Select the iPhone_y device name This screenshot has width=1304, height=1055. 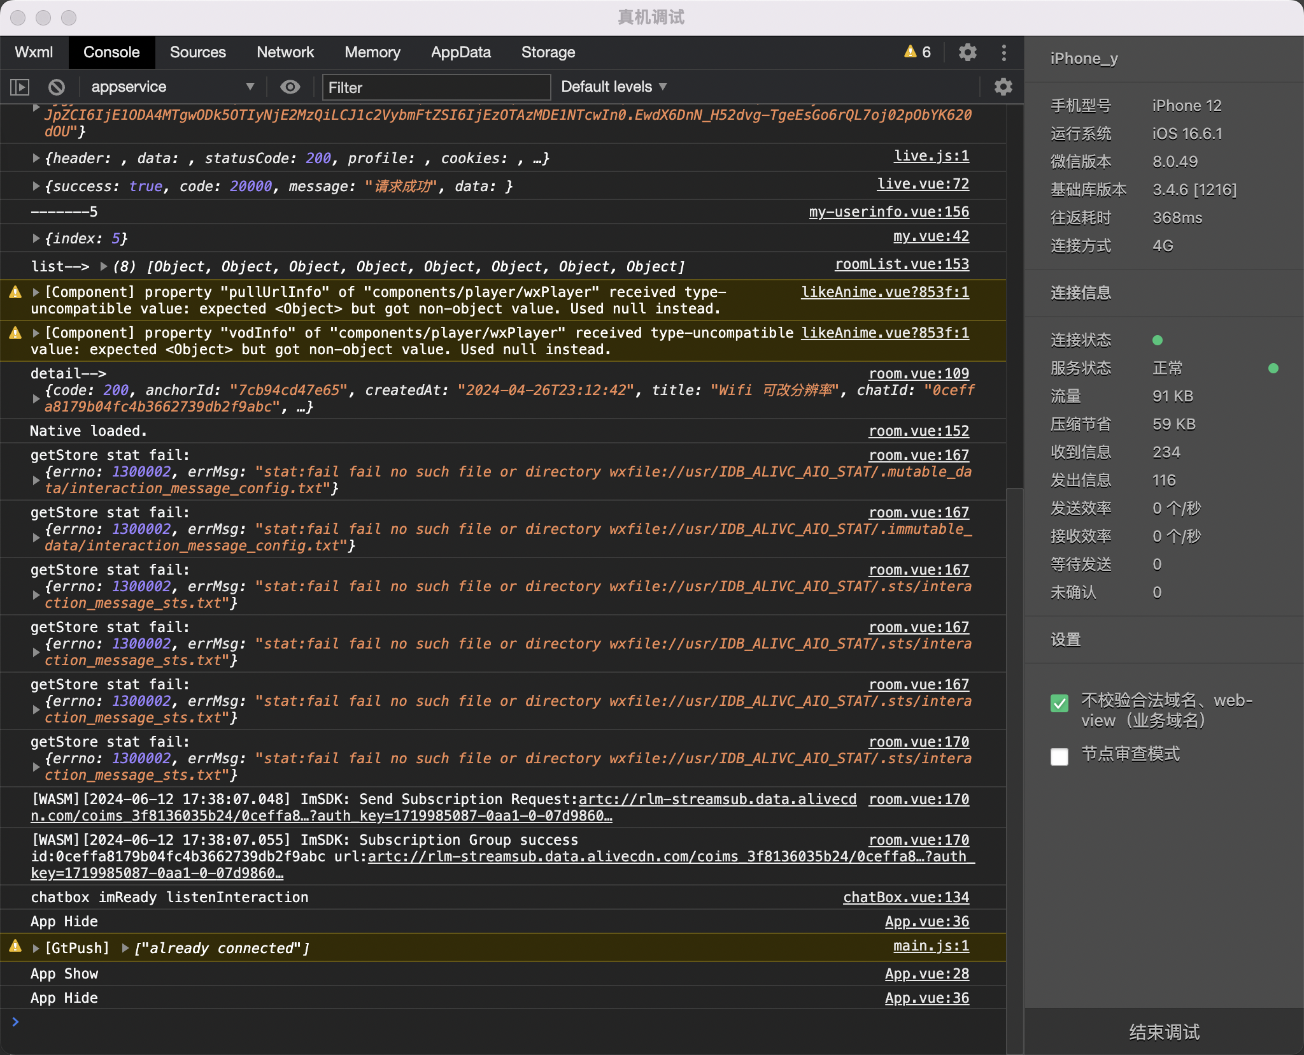1084,59
